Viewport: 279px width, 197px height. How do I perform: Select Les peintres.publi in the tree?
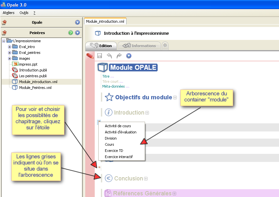33,76
